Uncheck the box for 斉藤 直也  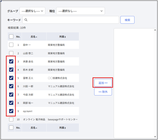(11, 61)
